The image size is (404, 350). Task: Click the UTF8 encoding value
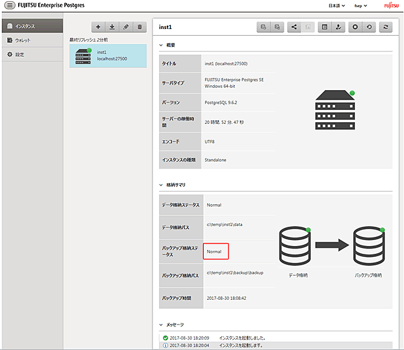coord(209,141)
